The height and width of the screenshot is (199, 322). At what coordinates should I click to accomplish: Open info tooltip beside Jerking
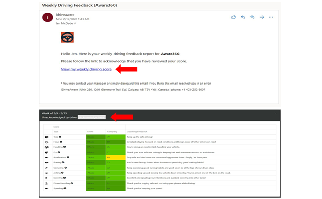coord(62,173)
